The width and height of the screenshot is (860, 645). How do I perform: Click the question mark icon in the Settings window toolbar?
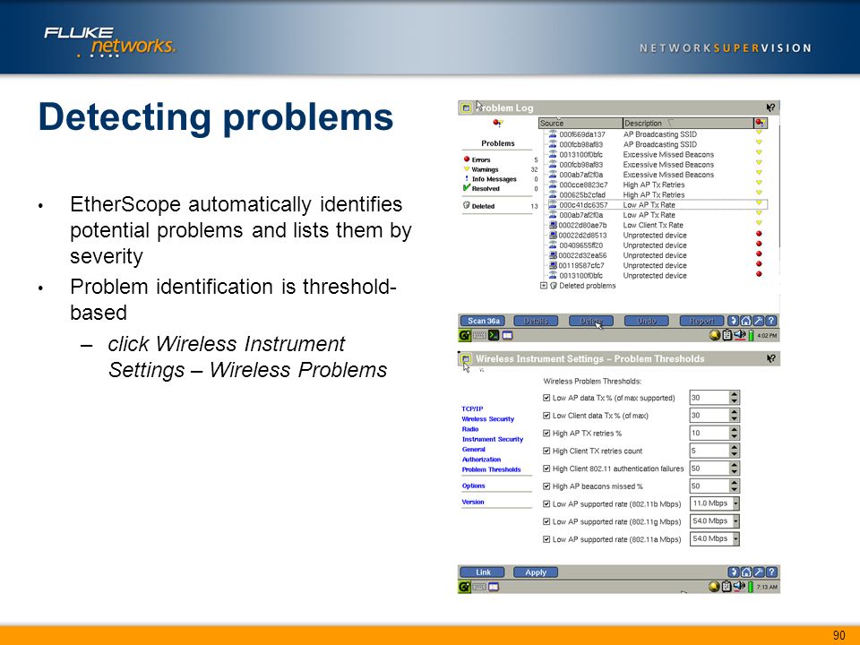(x=771, y=572)
